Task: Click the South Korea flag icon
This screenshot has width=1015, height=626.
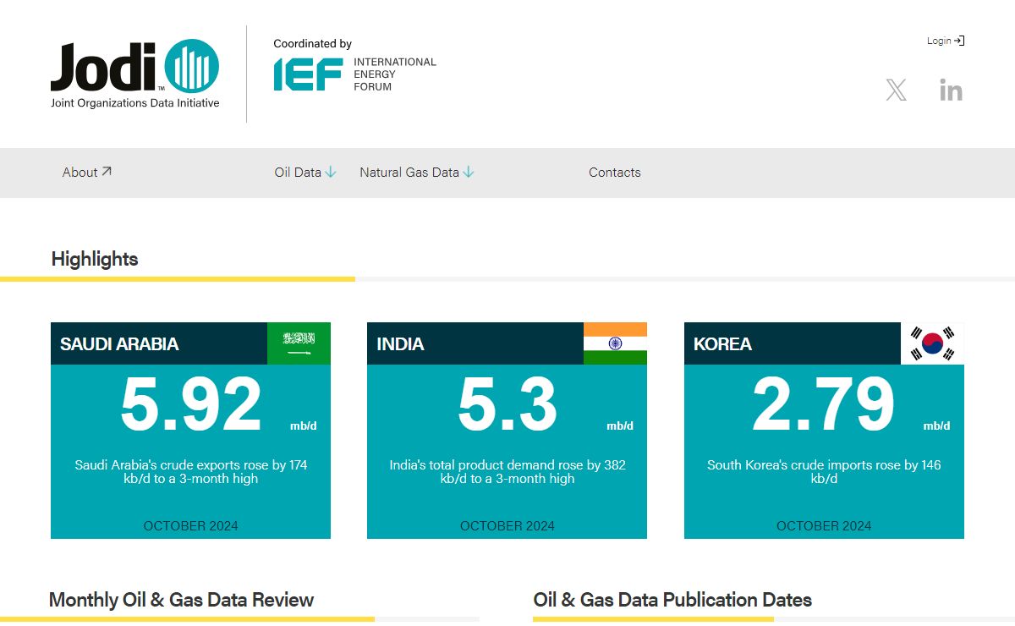Action: coord(932,343)
